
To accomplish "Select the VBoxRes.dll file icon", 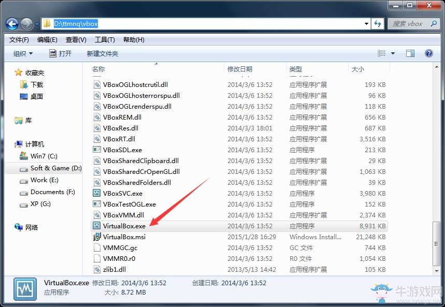I will [x=97, y=128].
